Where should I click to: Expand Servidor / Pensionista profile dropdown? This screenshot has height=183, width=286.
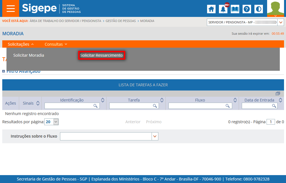click(x=281, y=22)
